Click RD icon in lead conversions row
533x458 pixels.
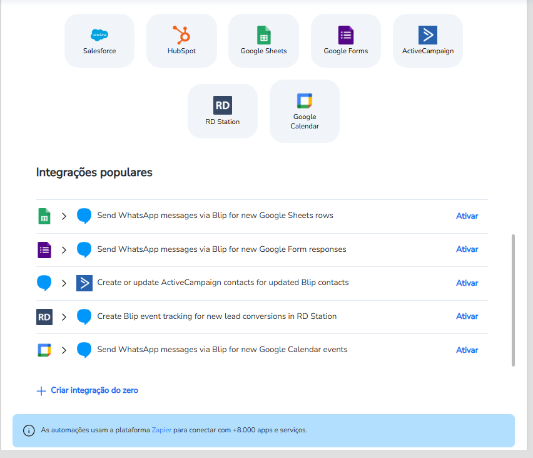[44, 317]
